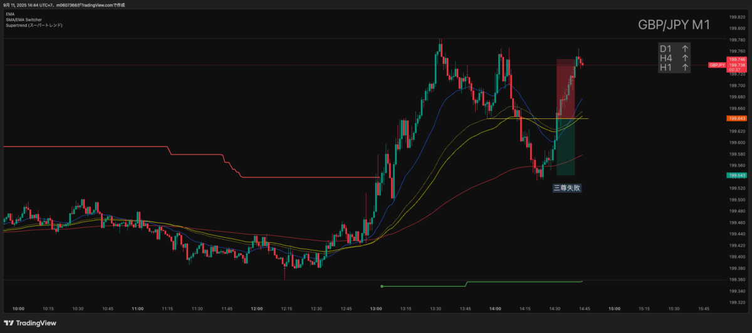Select the EMA indicator label

click(x=9, y=14)
